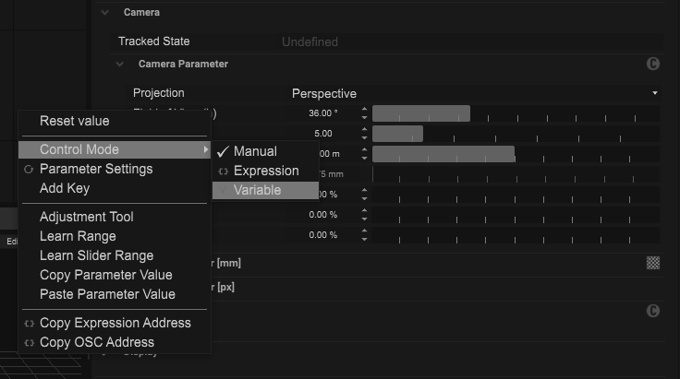Choose the Adjustment Tool entry
Screen dimensions: 680x379
pos(86,217)
